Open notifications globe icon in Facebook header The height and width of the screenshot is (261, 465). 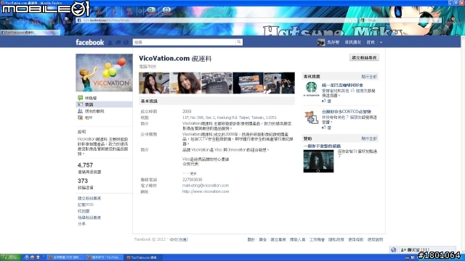tap(126, 43)
